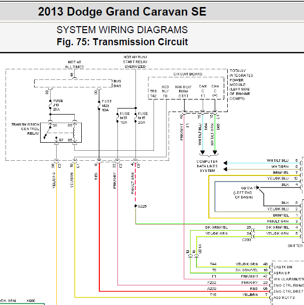Click "TRANSMISSION CONTROL RELAY" label
The height and width of the screenshot is (305, 304).
25,129
